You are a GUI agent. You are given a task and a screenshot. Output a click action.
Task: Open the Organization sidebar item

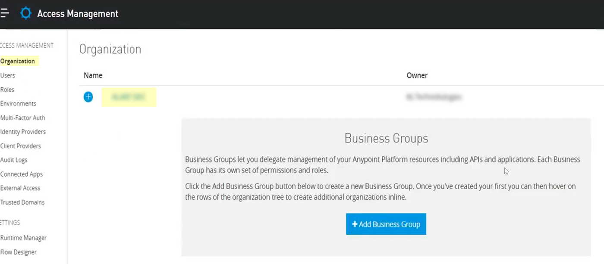18,61
